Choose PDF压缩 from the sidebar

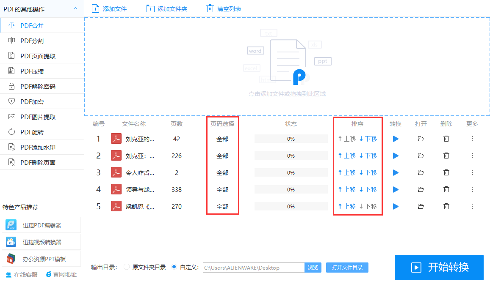pos(42,71)
